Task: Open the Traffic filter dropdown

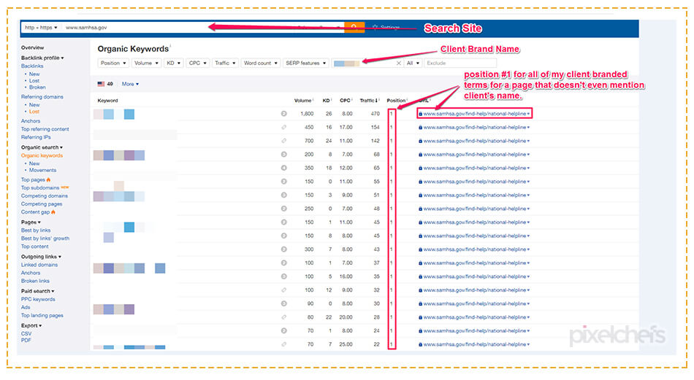Action: (225, 63)
